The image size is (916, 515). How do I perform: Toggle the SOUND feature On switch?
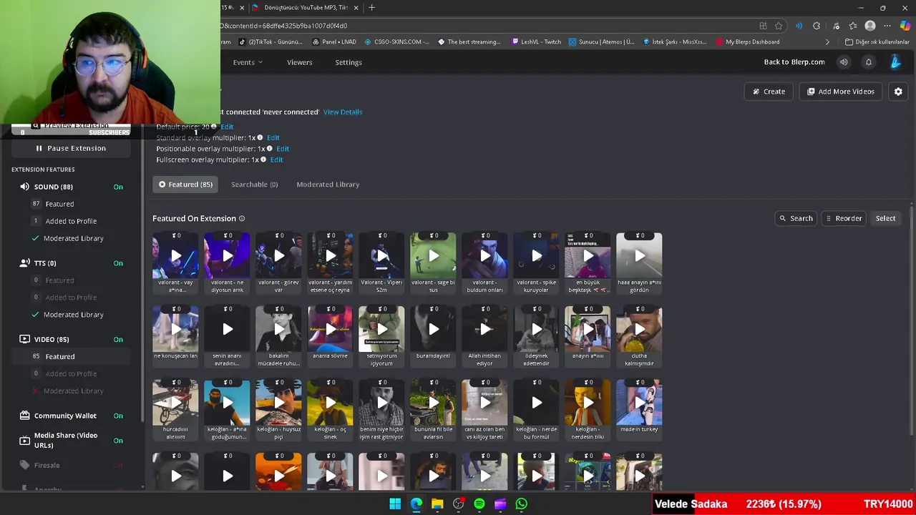click(x=118, y=187)
